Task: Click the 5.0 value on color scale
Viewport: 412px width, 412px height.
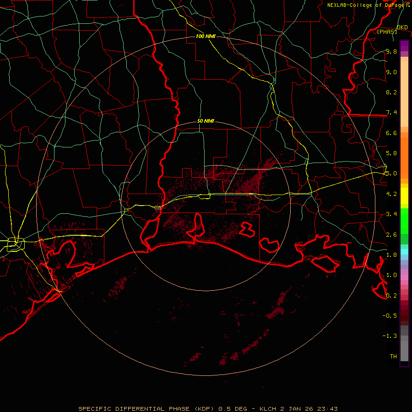Action: pyautogui.click(x=391, y=173)
